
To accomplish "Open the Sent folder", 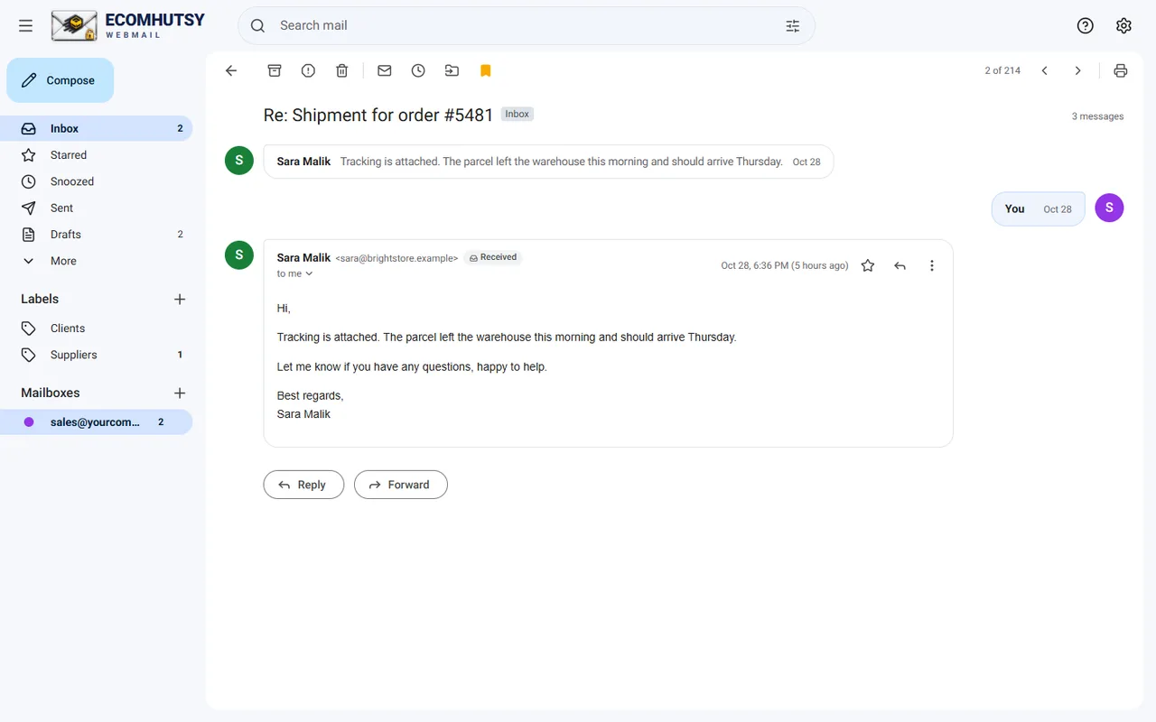I will click(x=97, y=208).
